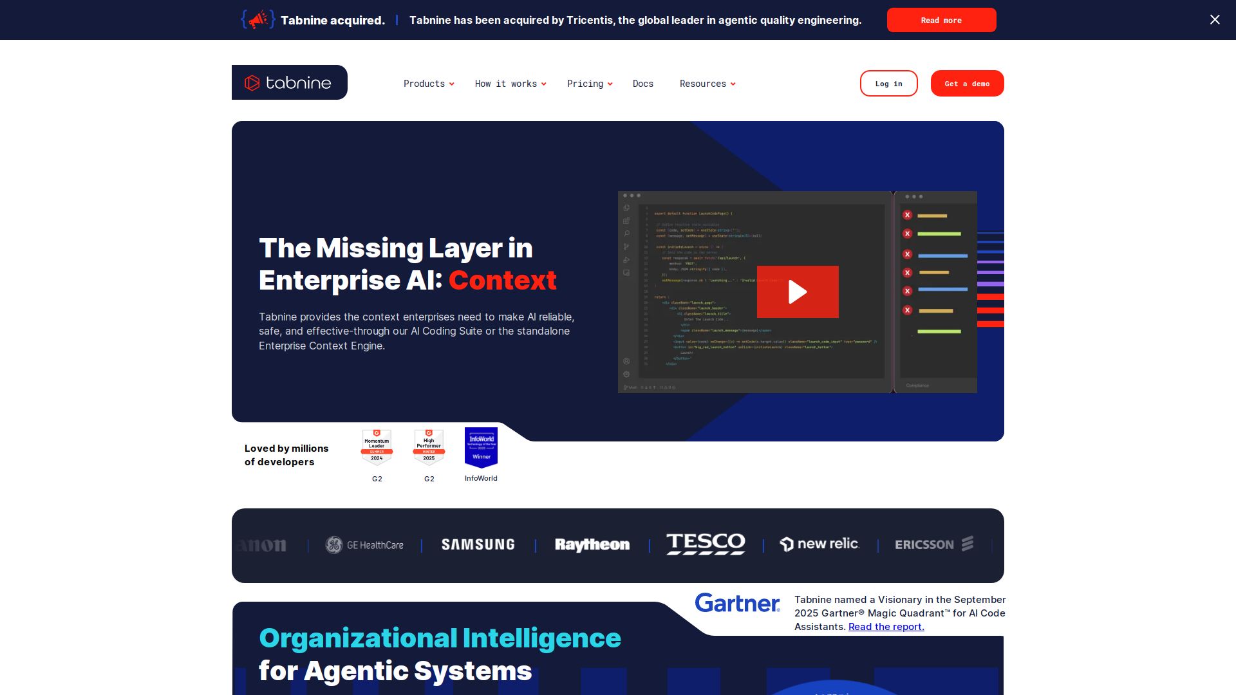Click the Gartner logo

[x=738, y=603]
